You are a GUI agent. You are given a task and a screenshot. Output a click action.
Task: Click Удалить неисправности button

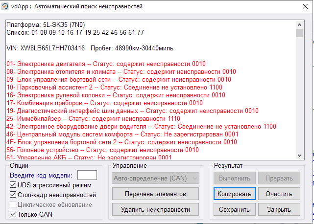point(155,209)
